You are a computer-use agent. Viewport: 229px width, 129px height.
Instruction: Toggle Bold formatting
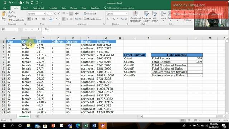29,19
